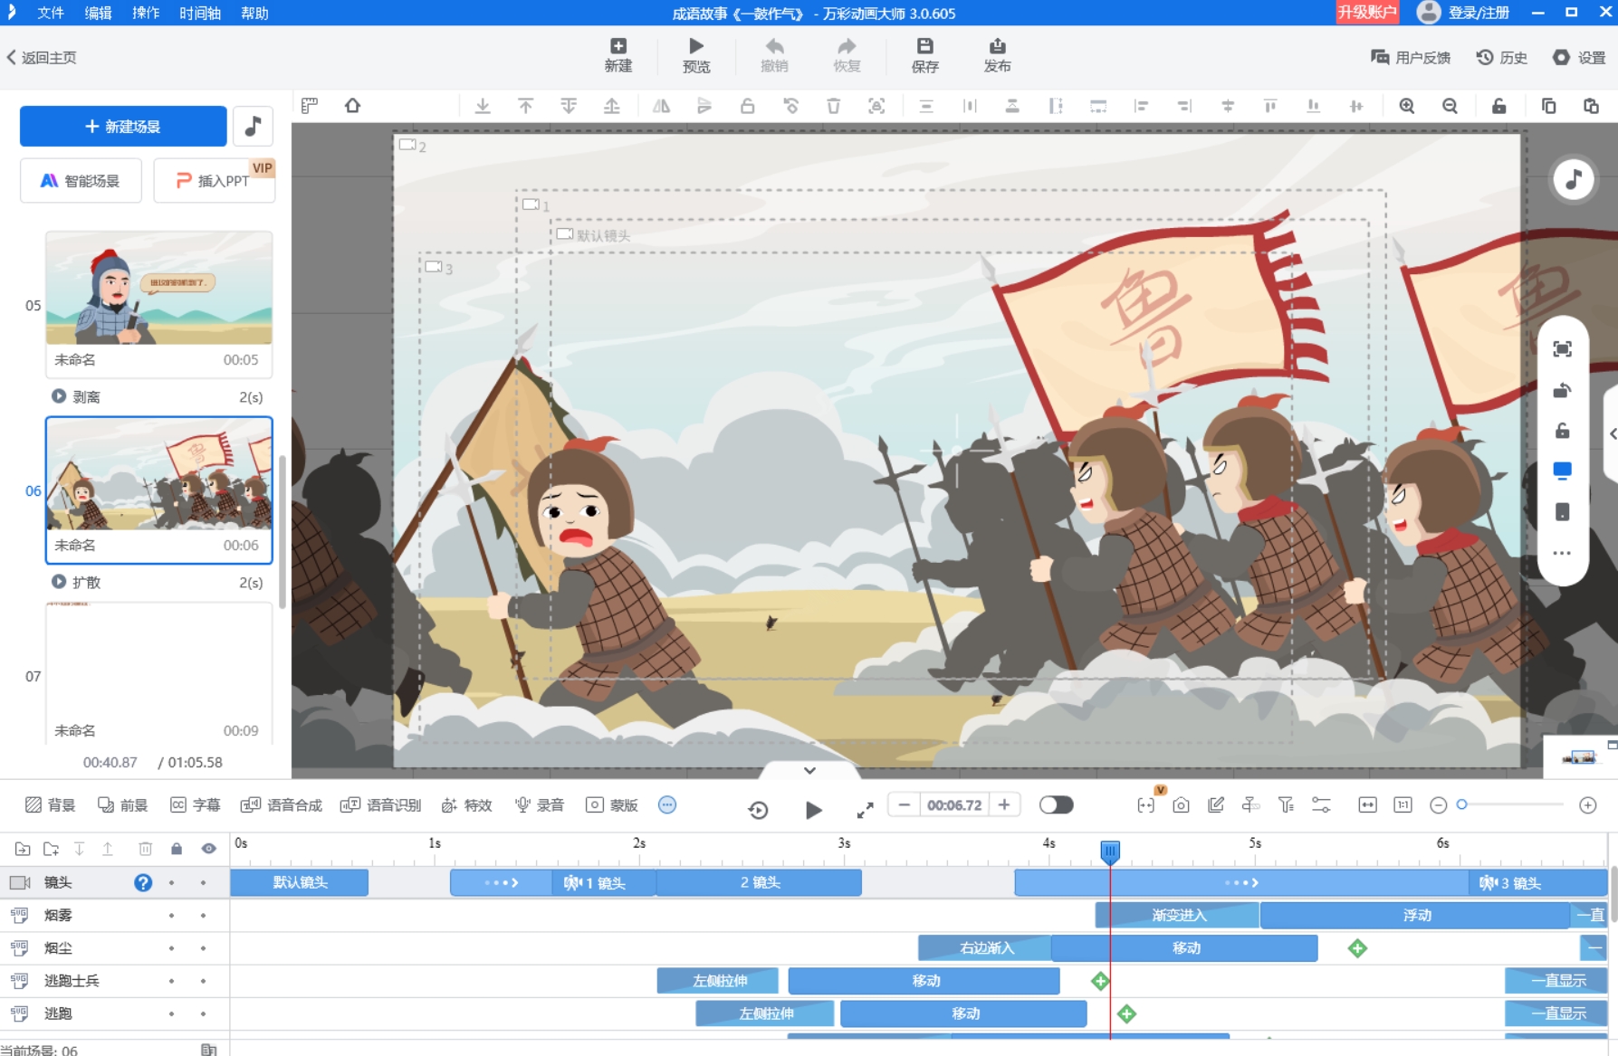This screenshot has height=1056, width=1618.
Task: Select the scene 05 thumbnail
Action: [159, 288]
